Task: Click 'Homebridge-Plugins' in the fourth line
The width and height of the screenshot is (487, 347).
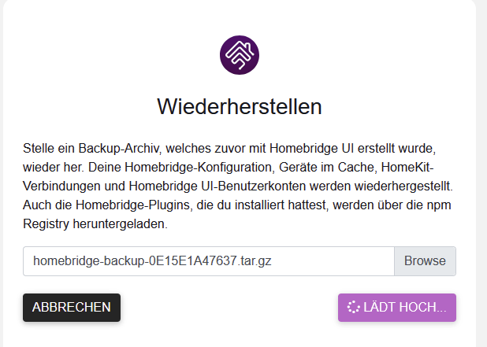Action: tap(132, 205)
